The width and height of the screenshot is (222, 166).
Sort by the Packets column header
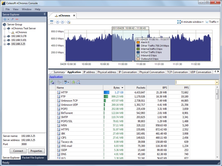point(136,88)
